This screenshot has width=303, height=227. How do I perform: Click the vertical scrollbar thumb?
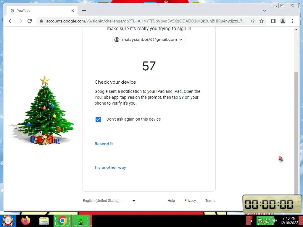coord(296,133)
